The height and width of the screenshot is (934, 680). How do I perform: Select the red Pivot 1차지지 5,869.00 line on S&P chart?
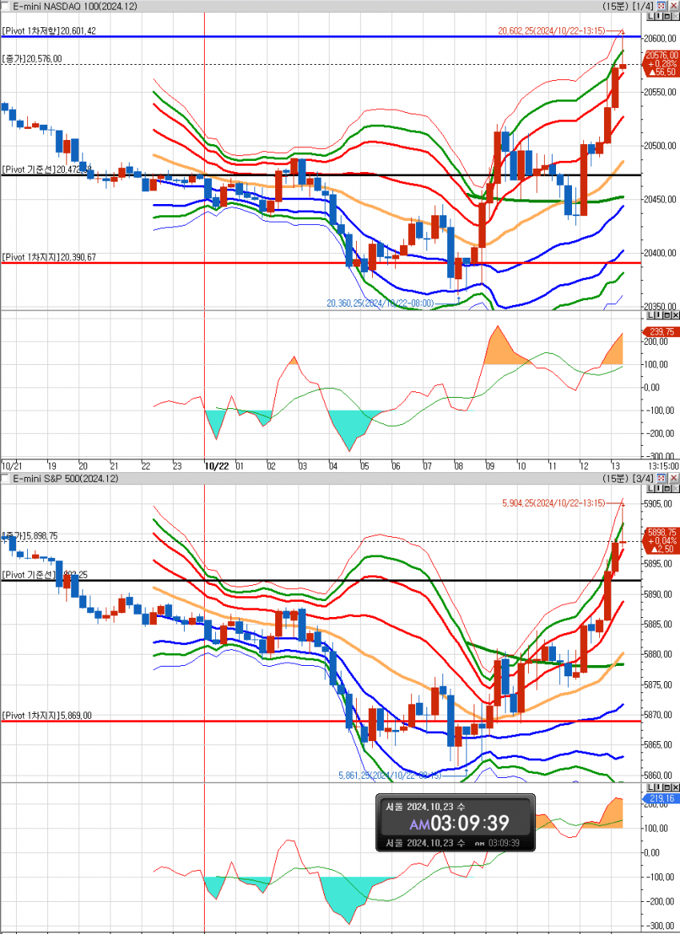click(240, 721)
